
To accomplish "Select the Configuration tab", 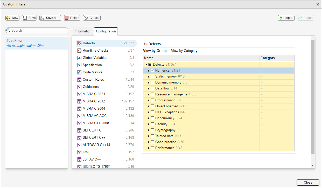I will [x=106, y=31].
